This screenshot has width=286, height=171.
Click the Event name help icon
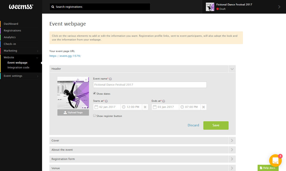coord(110,79)
